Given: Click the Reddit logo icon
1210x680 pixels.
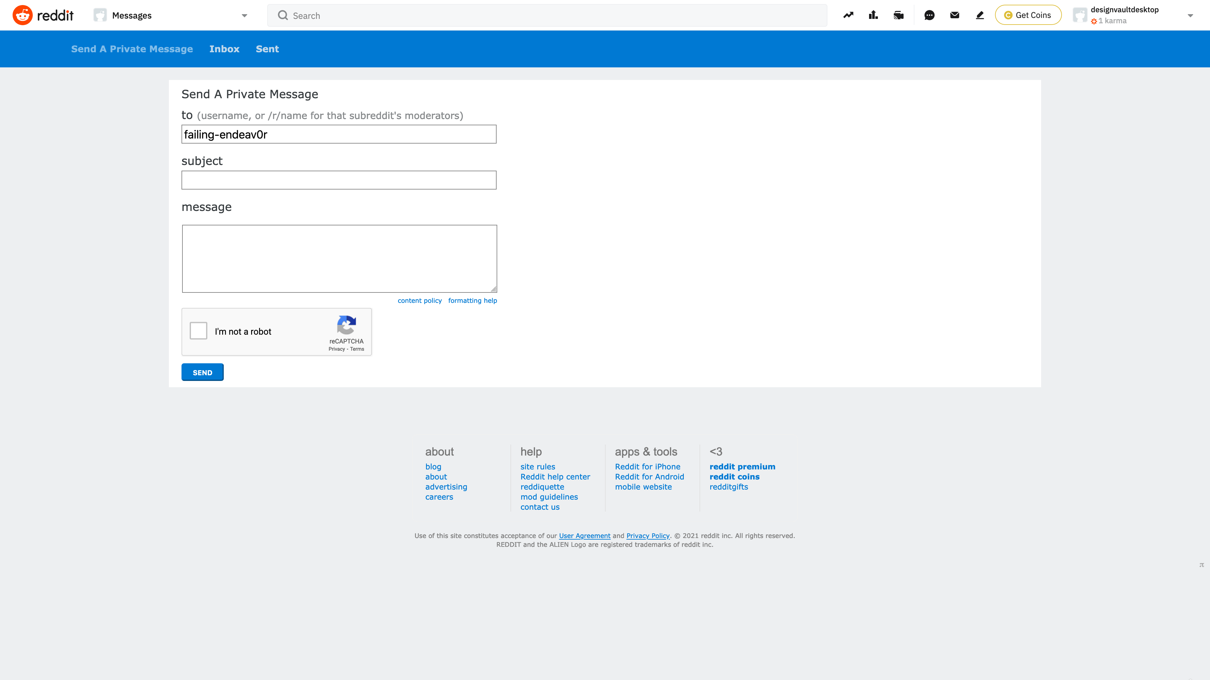Looking at the screenshot, I should click(x=22, y=15).
